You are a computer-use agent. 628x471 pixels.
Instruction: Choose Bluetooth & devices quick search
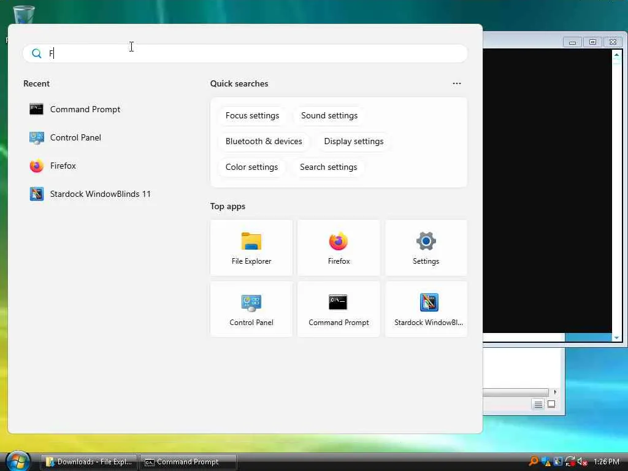click(x=264, y=142)
